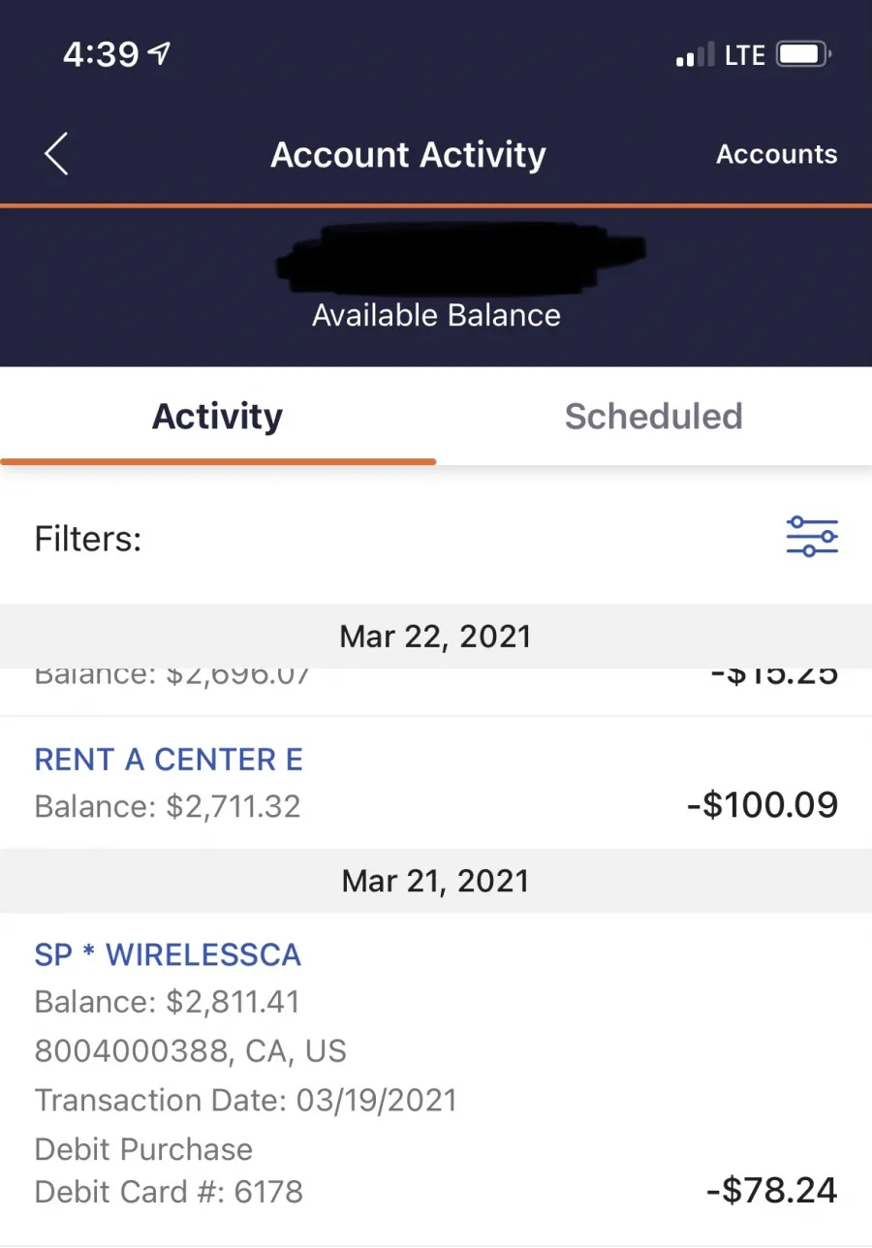The image size is (872, 1248).
Task: Tap the location arrow beside the time
Action: 160,54
